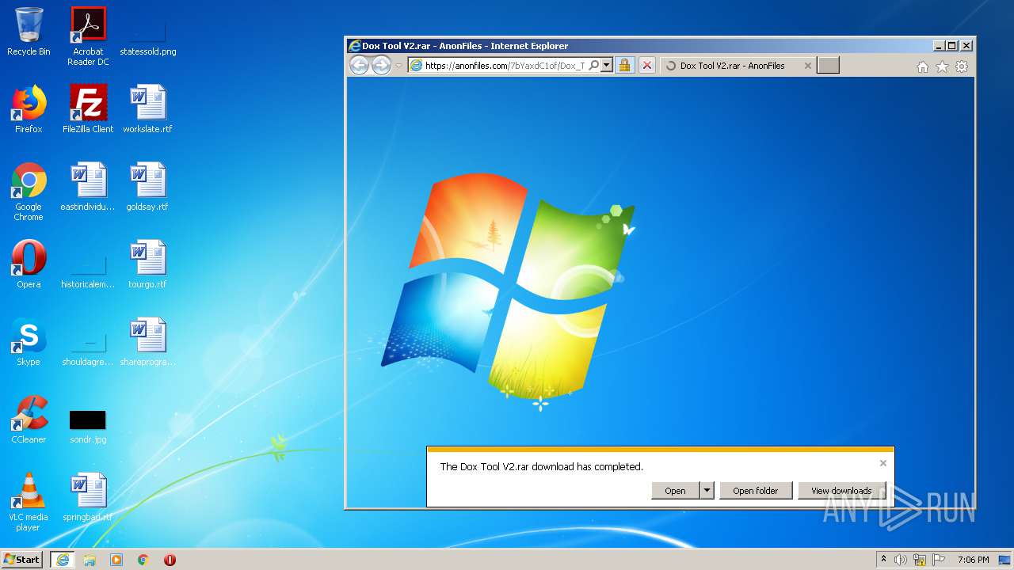Screen dimensions: 1014x570
Task: View the security lock report icon
Action: click(625, 66)
